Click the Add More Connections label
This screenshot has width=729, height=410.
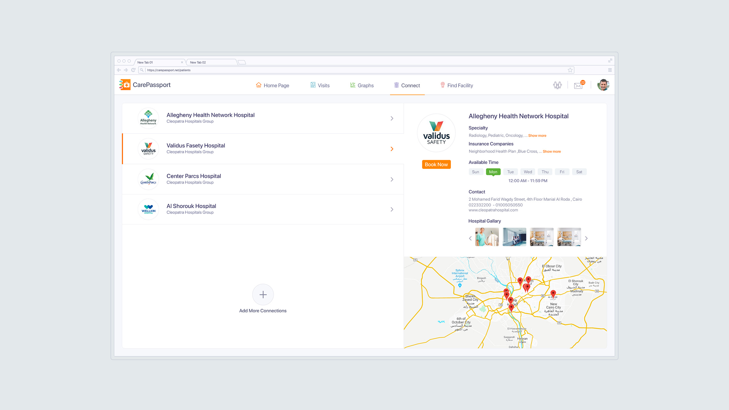263,311
